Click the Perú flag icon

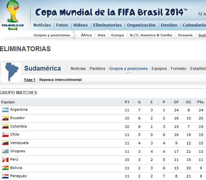[x=5, y=160]
